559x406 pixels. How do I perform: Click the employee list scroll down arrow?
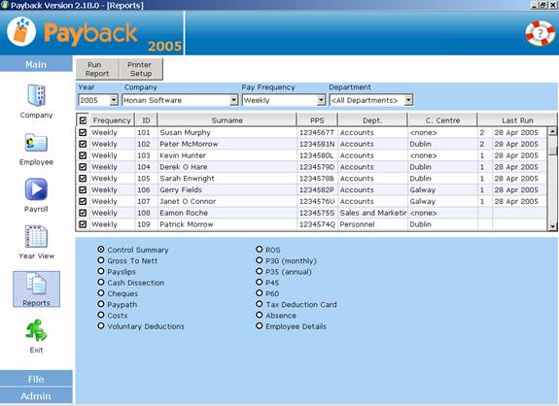[552, 225]
